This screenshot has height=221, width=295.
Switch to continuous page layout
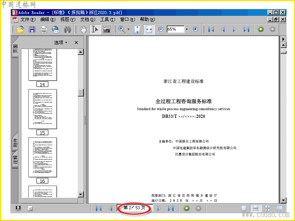(x=256, y=208)
